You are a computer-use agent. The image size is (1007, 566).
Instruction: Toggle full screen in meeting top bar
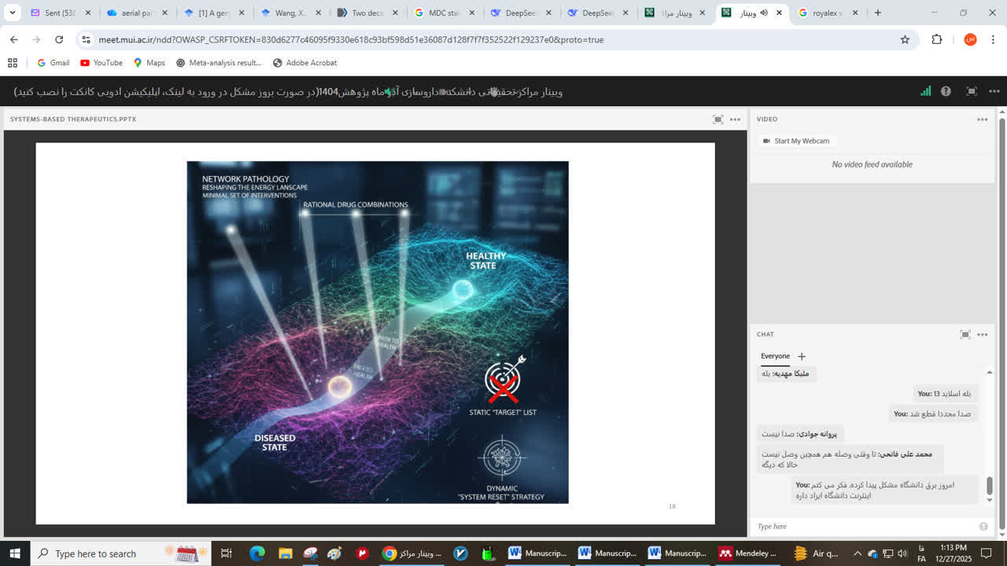pyautogui.click(x=972, y=91)
